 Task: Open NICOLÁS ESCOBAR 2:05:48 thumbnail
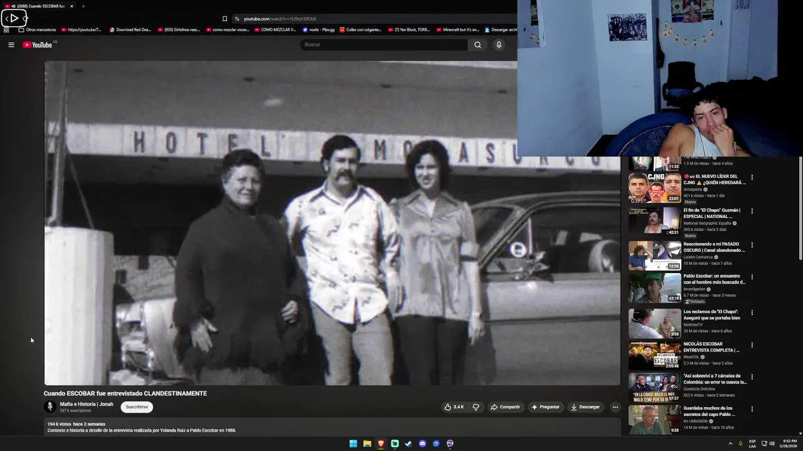[x=654, y=355]
